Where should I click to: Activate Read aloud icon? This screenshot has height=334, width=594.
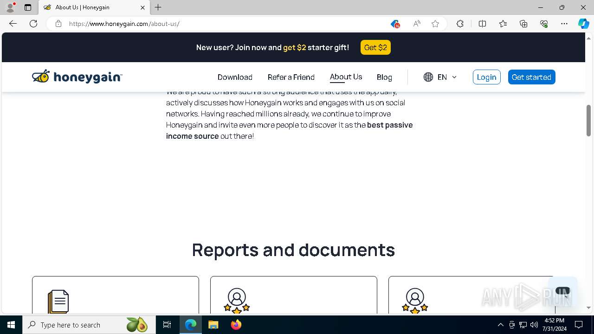417,24
